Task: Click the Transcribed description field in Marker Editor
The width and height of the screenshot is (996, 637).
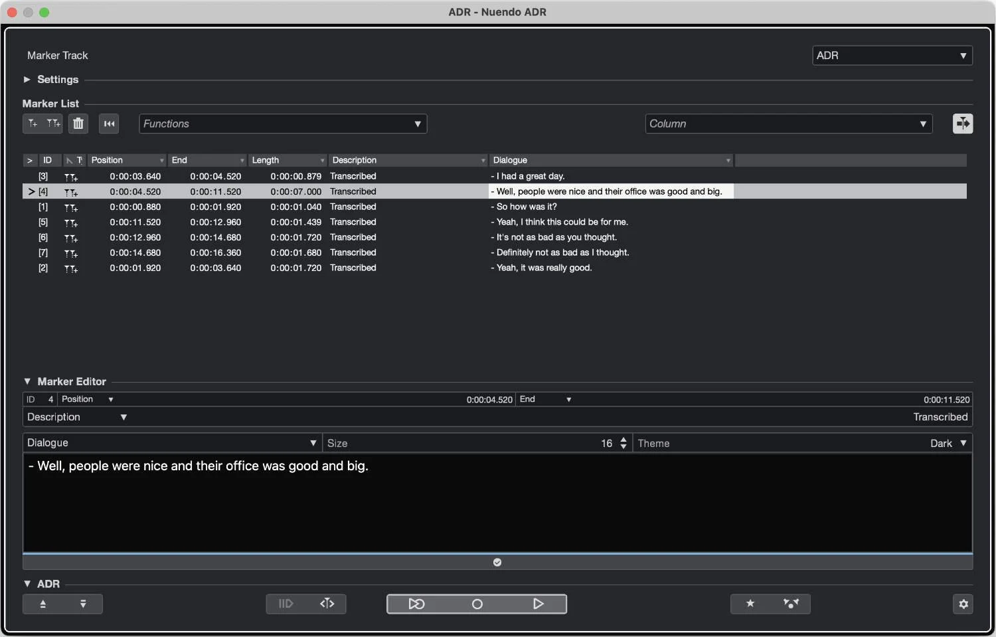Action: (940, 417)
